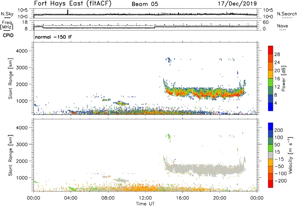This screenshot has height=206, width=297.
Task: Click the 'Power [dB]' axis label
Action: click(284, 78)
